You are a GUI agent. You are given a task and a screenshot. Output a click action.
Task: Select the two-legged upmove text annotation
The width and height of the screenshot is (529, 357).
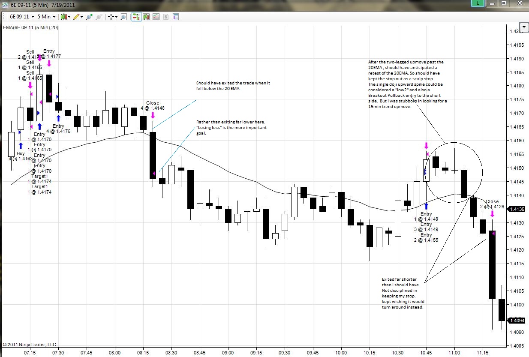coord(407,85)
